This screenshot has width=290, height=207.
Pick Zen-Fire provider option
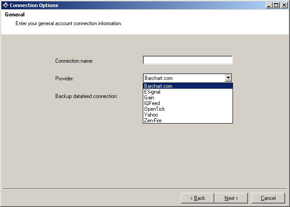click(x=188, y=120)
